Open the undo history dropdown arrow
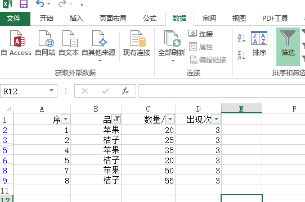305x202 pixels. point(48,4)
